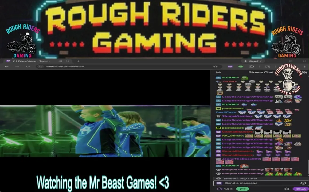Viewport: 309px width, 192px height.
Task: Click the Twitch video player
Action: (x=105, y=131)
